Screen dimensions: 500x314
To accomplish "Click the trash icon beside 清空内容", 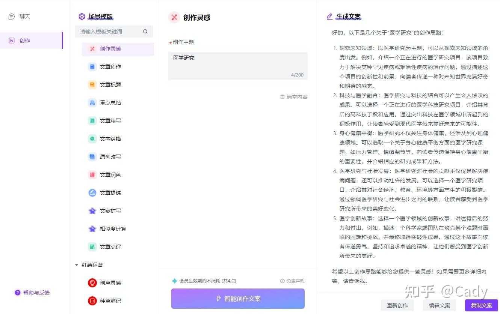I will click(282, 97).
